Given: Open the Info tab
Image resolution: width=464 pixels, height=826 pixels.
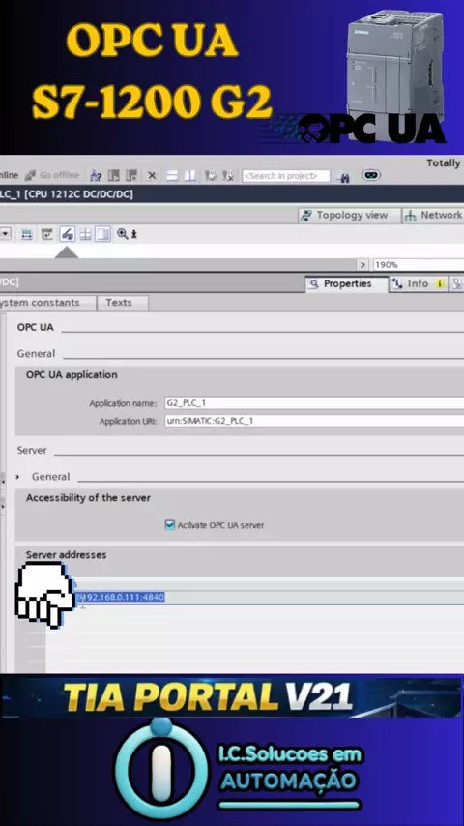Looking at the screenshot, I should 419,284.
